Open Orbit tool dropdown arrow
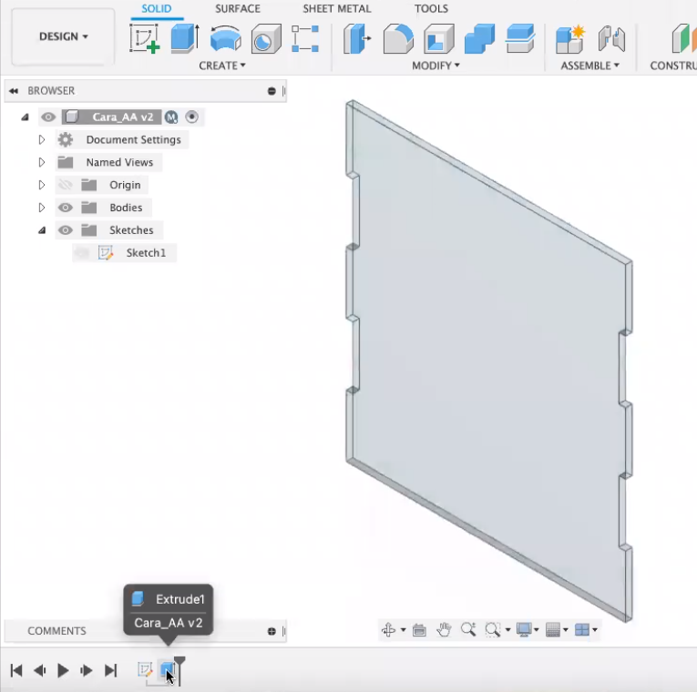Image resolution: width=697 pixels, height=692 pixels. 404,630
